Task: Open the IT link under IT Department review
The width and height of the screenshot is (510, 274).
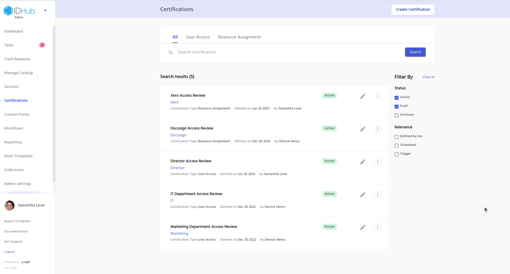Action: (x=172, y=201)
